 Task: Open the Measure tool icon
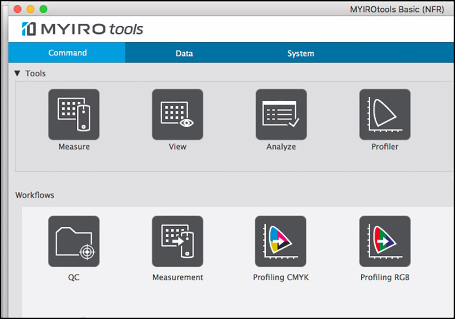74,115
